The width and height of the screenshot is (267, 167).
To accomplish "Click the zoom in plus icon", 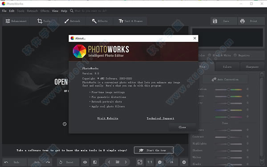I will click(x=184, y=162).
